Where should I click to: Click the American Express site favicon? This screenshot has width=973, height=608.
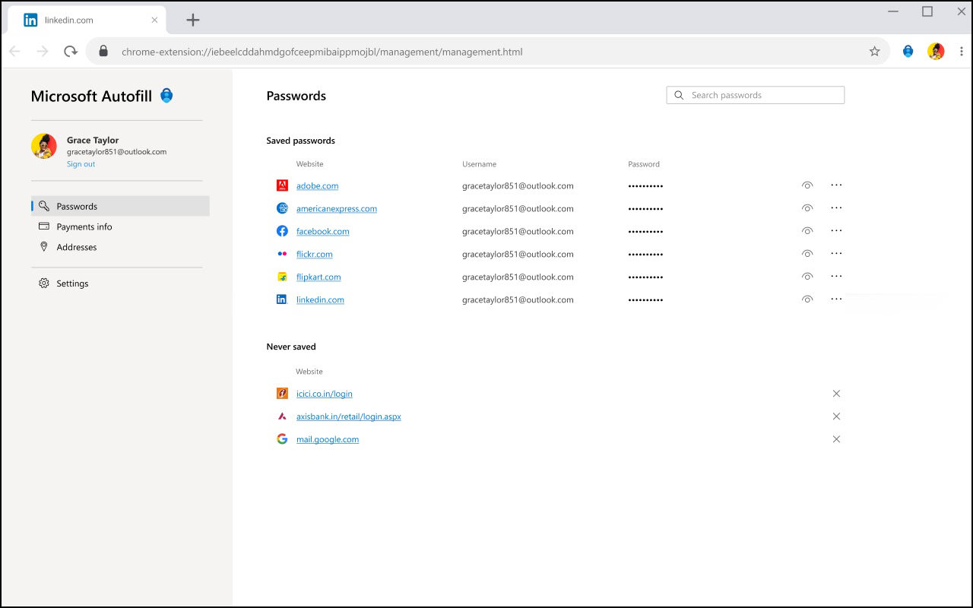(281, 208)
